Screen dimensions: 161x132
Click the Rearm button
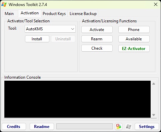97,39
